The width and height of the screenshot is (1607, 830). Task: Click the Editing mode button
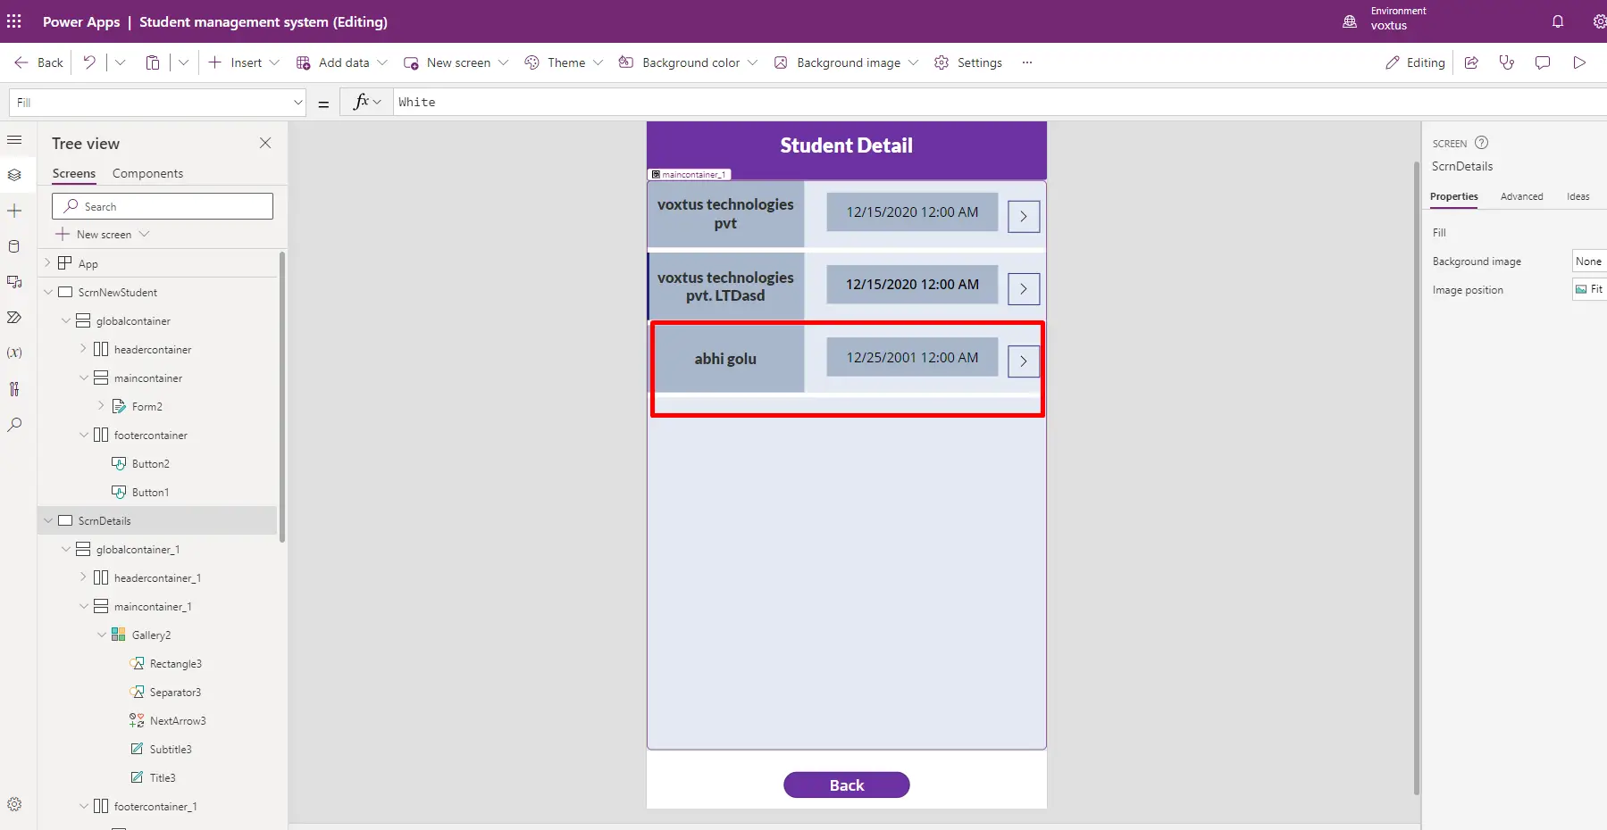coord(1415,62)
